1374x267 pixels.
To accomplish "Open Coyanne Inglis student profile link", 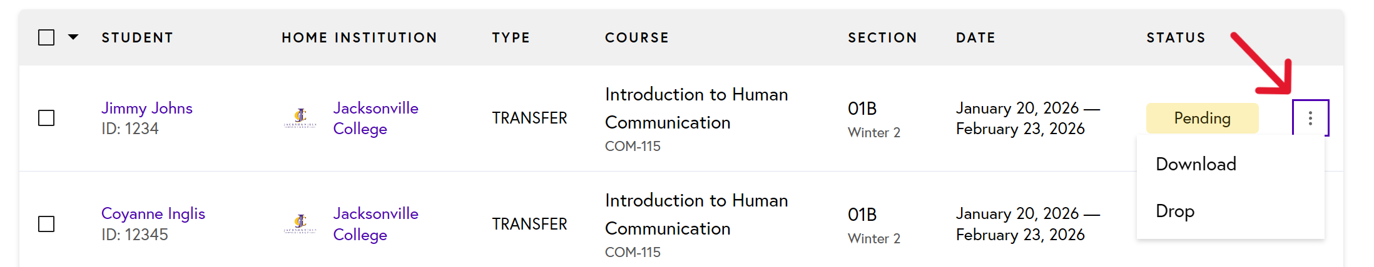I will point(153,213).
